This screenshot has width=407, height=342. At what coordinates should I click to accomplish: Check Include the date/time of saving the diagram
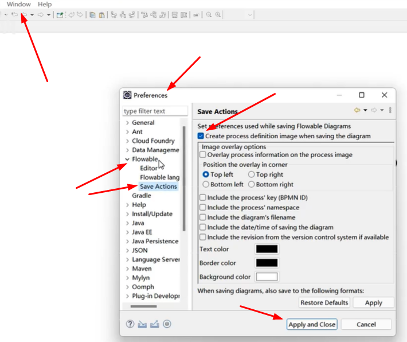coord(203,227)
